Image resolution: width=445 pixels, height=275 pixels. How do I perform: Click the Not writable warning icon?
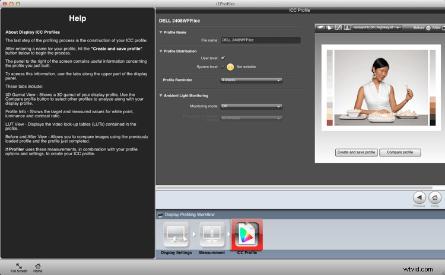click(x=230, y=67)
